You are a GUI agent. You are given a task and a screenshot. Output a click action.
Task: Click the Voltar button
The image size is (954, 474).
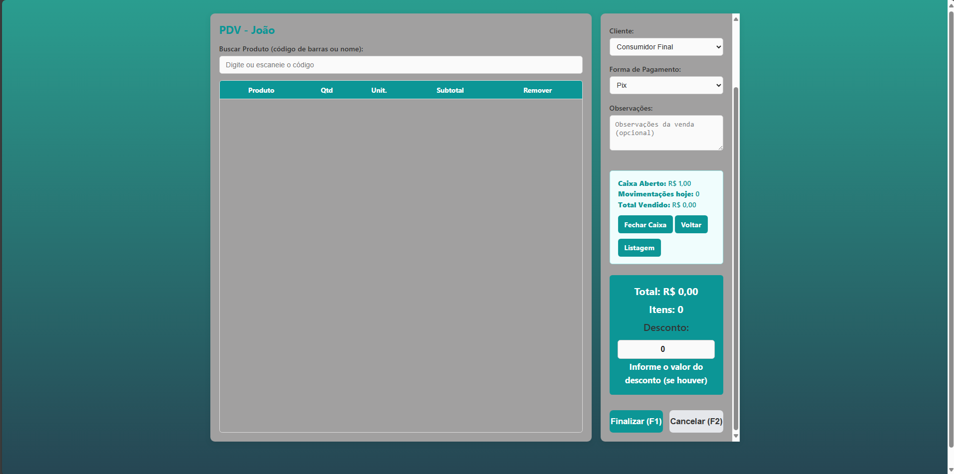(x=691, y=225)
